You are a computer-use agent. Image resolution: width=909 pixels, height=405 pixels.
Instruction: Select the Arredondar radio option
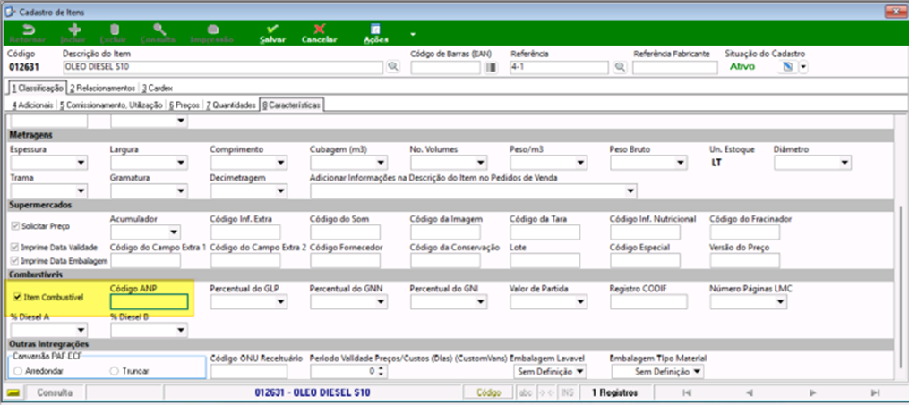(x=18, y=371)
